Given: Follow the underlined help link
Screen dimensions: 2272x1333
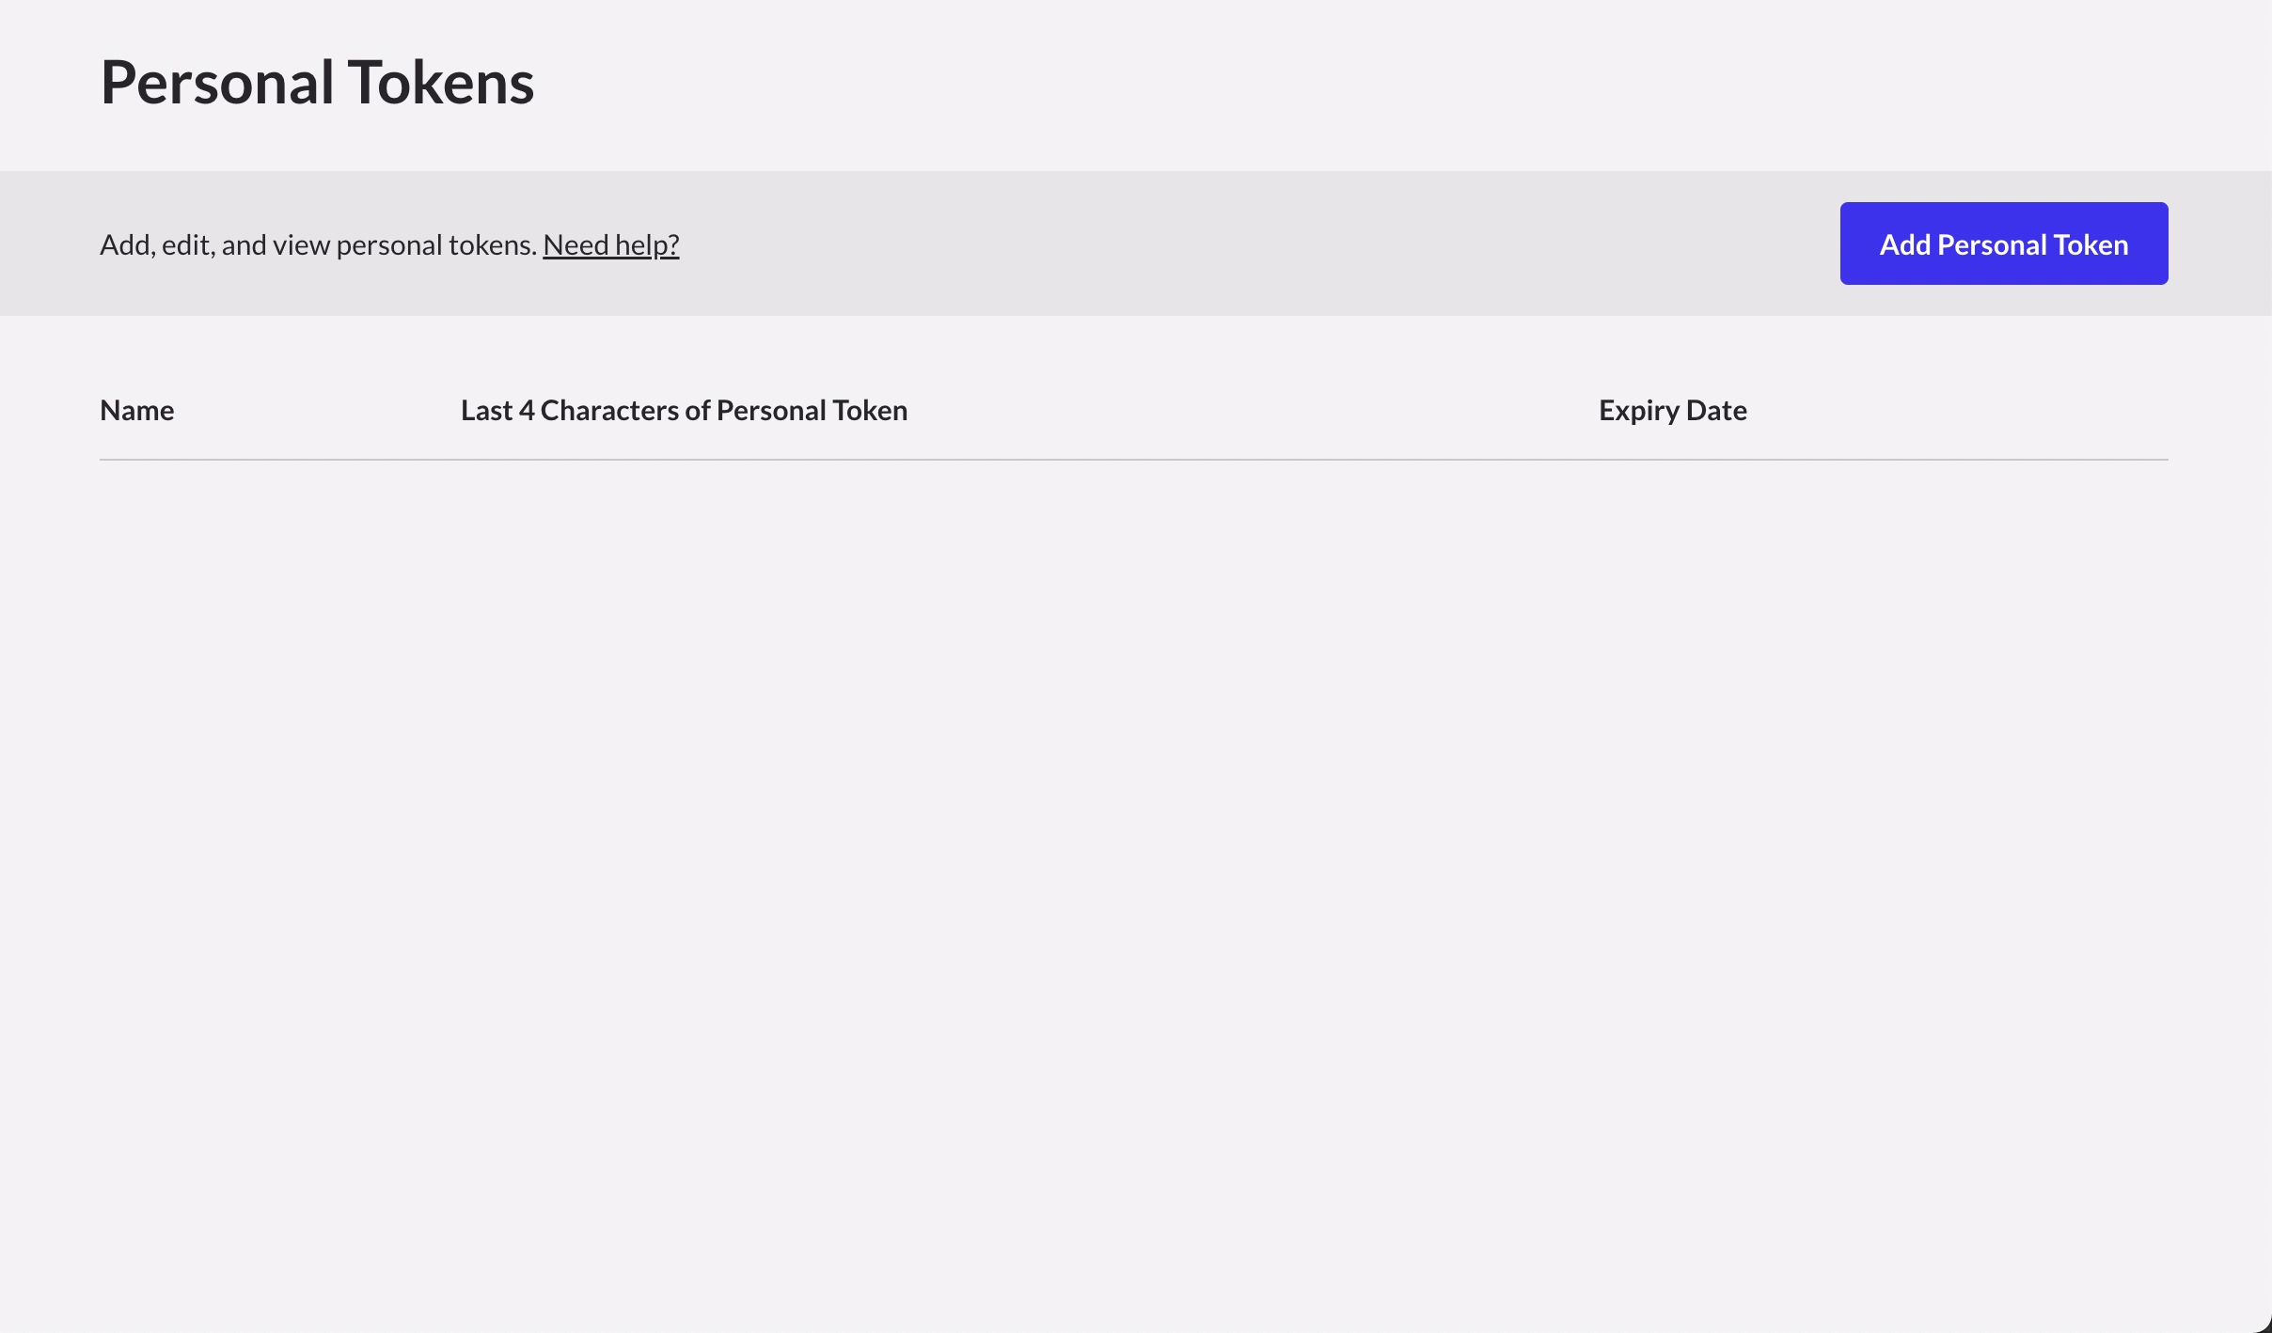Looking at the screenshot, I should [610, 244].
